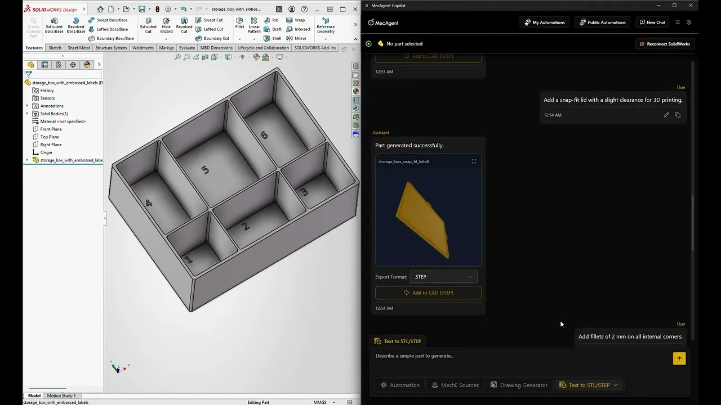The height and width of the screenshot is (405, 721).
Task: Select the Revolved Boss/Base tool
Action: tap(76, 25)
